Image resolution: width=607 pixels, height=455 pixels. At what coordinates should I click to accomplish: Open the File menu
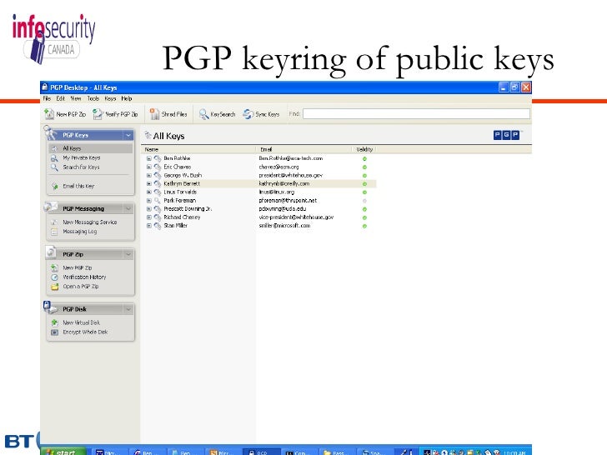(x=47, y=98)
